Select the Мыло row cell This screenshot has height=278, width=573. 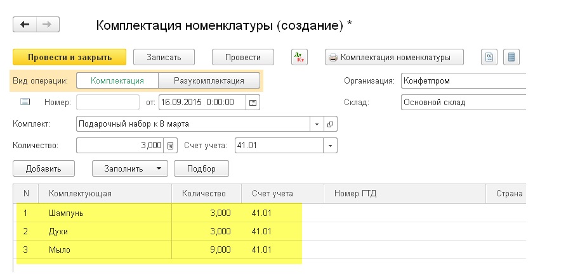click(x=105, y=250)
